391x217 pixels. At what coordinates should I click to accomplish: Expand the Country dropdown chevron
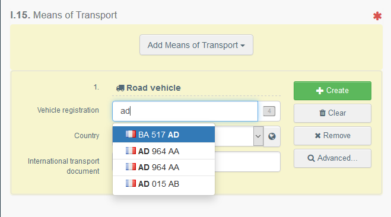(x=258, y=136)
